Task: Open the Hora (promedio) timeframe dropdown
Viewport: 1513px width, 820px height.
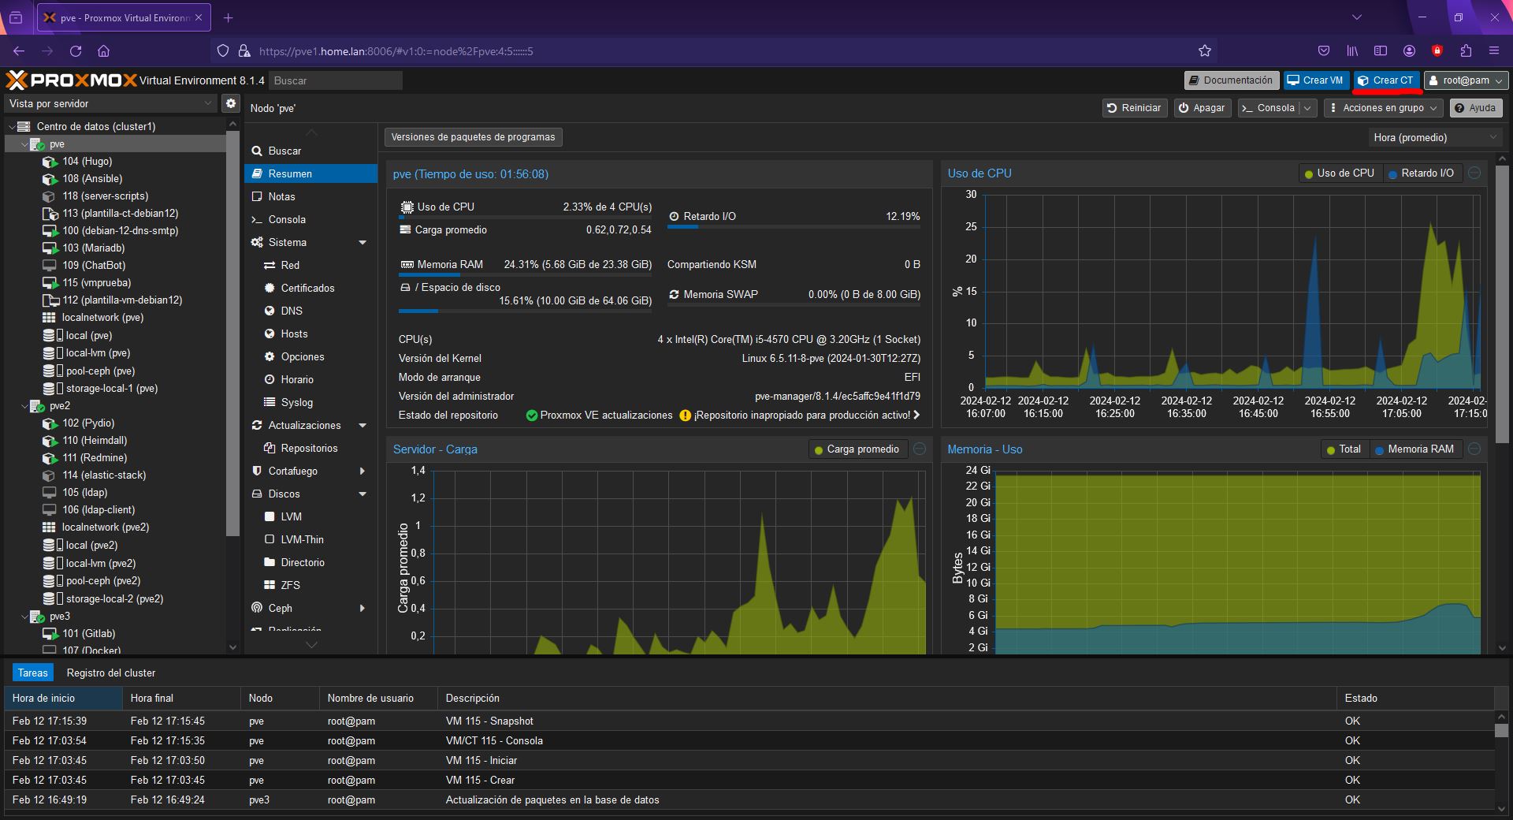Action: tap(1435, 137)
